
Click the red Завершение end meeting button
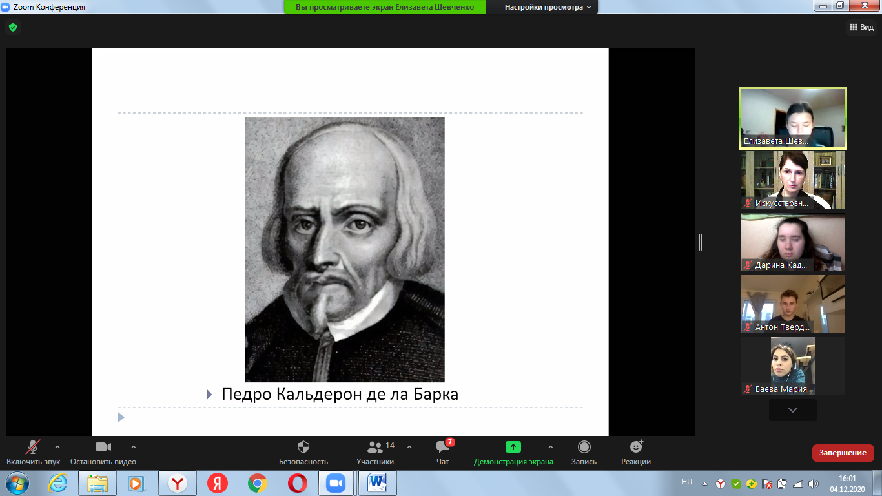(843, 453)
